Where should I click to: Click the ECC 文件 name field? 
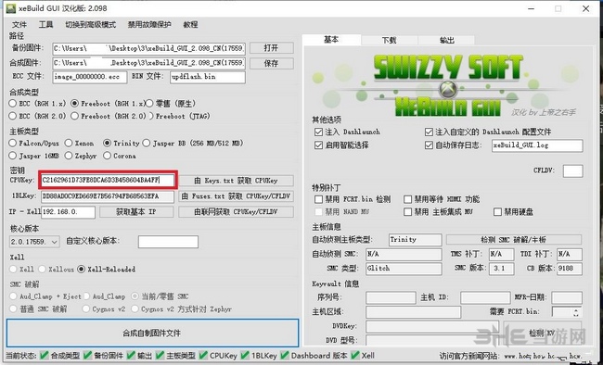tap(90, 77)
